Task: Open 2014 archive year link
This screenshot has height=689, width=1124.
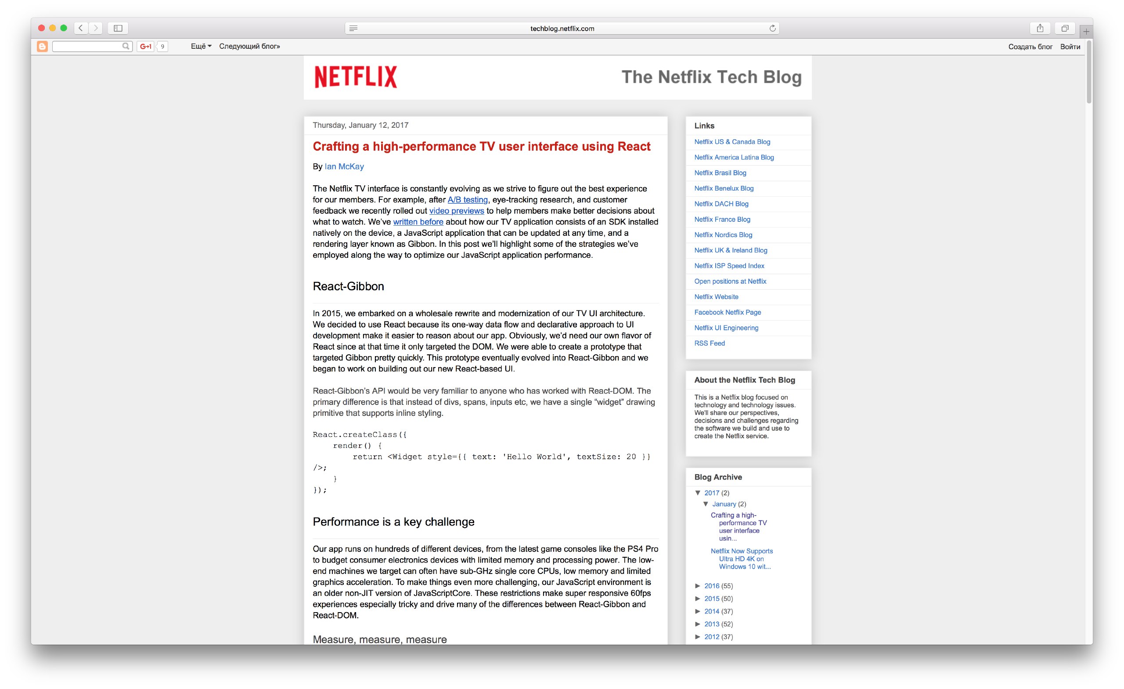Action: point(712,611)
